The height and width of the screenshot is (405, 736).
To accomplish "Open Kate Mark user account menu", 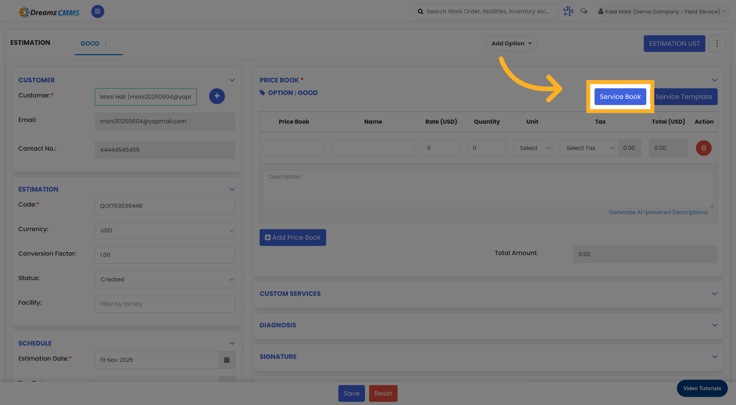I will click(662, 11).
